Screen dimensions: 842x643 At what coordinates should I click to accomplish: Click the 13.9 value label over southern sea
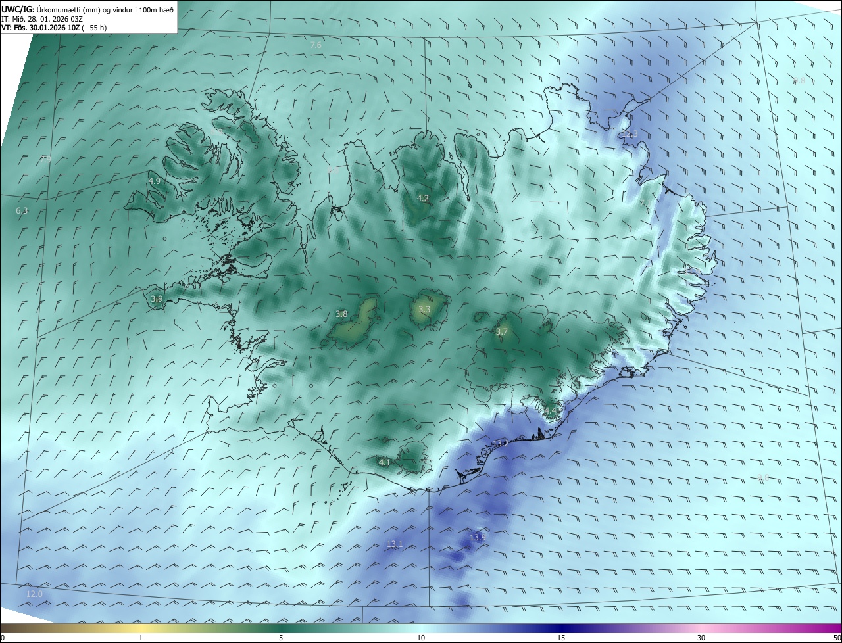[478, 538]
